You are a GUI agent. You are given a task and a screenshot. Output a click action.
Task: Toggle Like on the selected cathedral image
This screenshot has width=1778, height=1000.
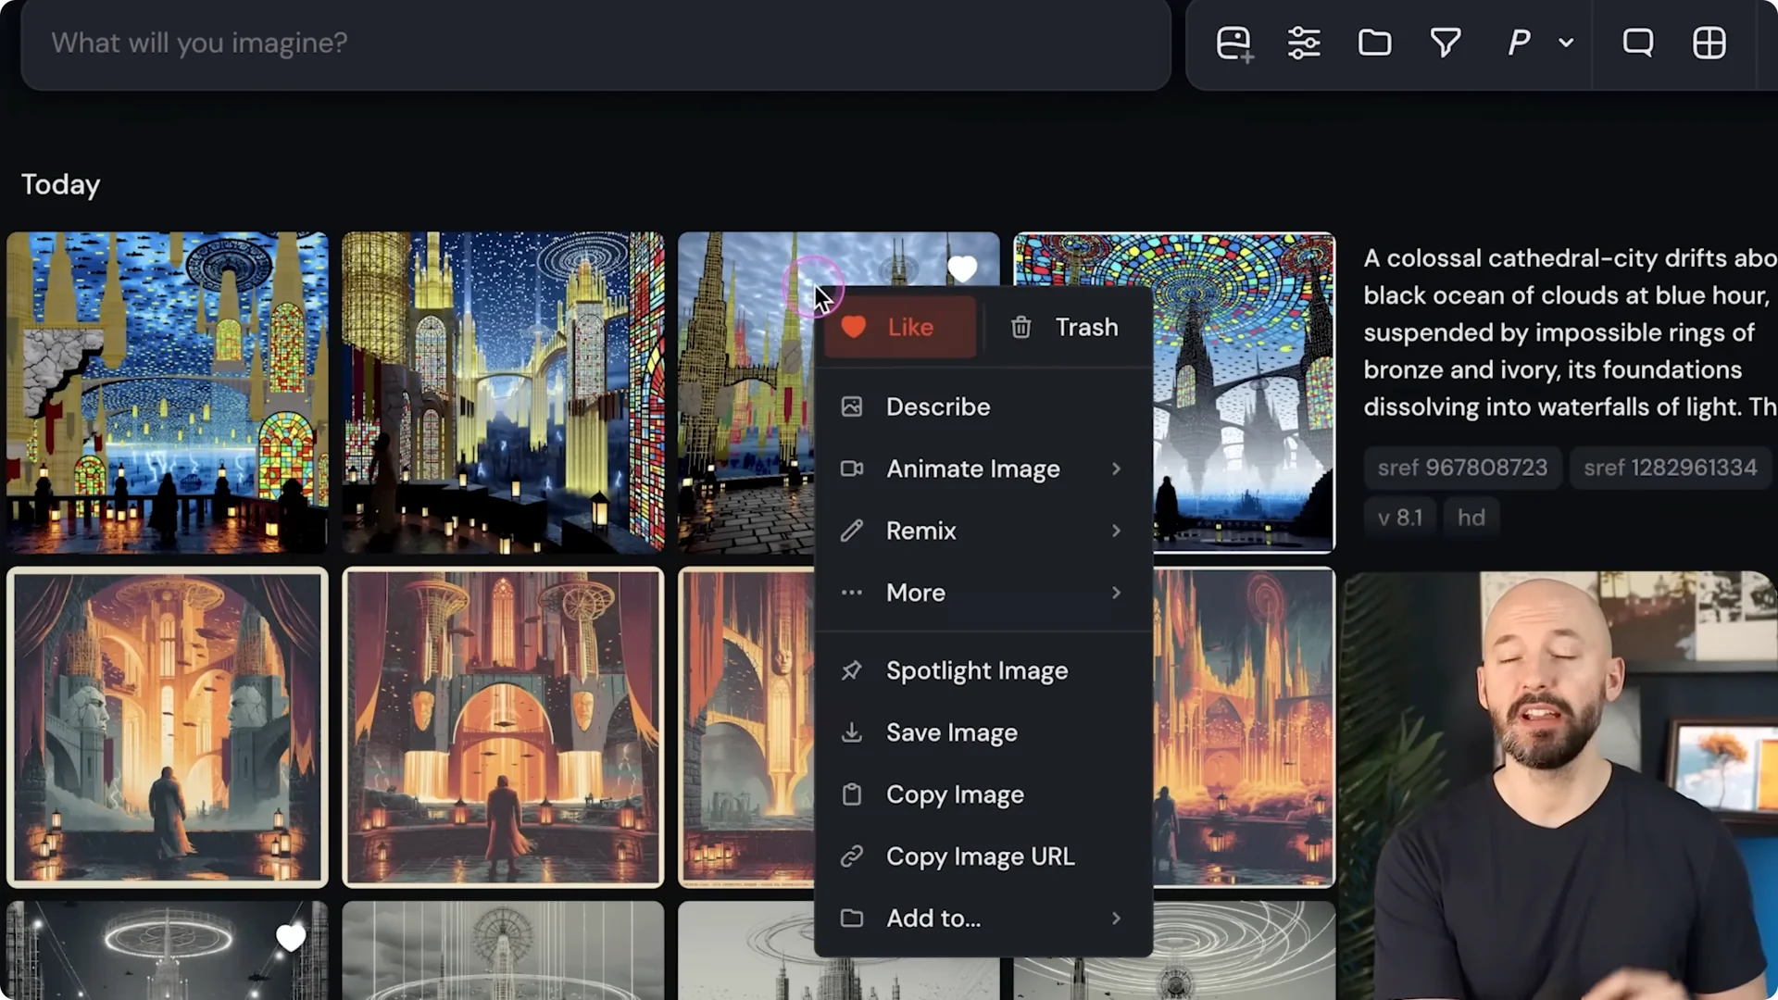tap(900, 326)
